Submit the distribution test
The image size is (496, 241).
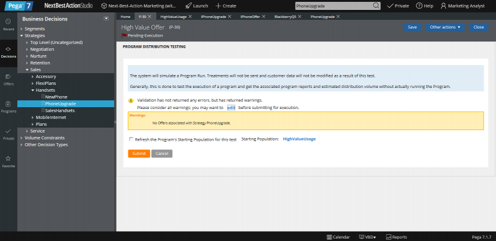pos(139,154)
